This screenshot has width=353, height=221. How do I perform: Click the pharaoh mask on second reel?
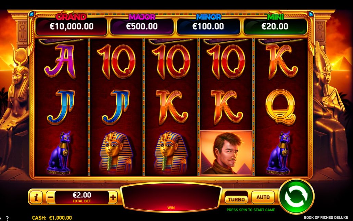point(116,153)
